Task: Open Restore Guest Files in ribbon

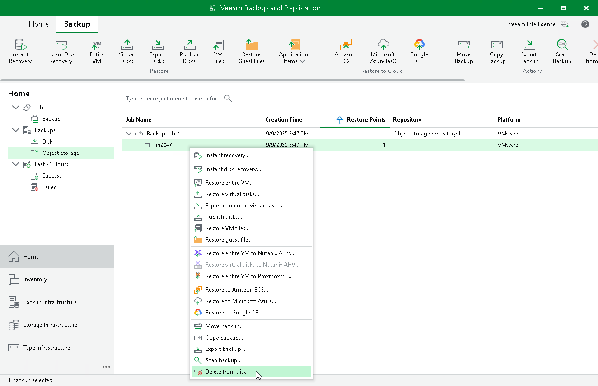Action: [252, 51]
